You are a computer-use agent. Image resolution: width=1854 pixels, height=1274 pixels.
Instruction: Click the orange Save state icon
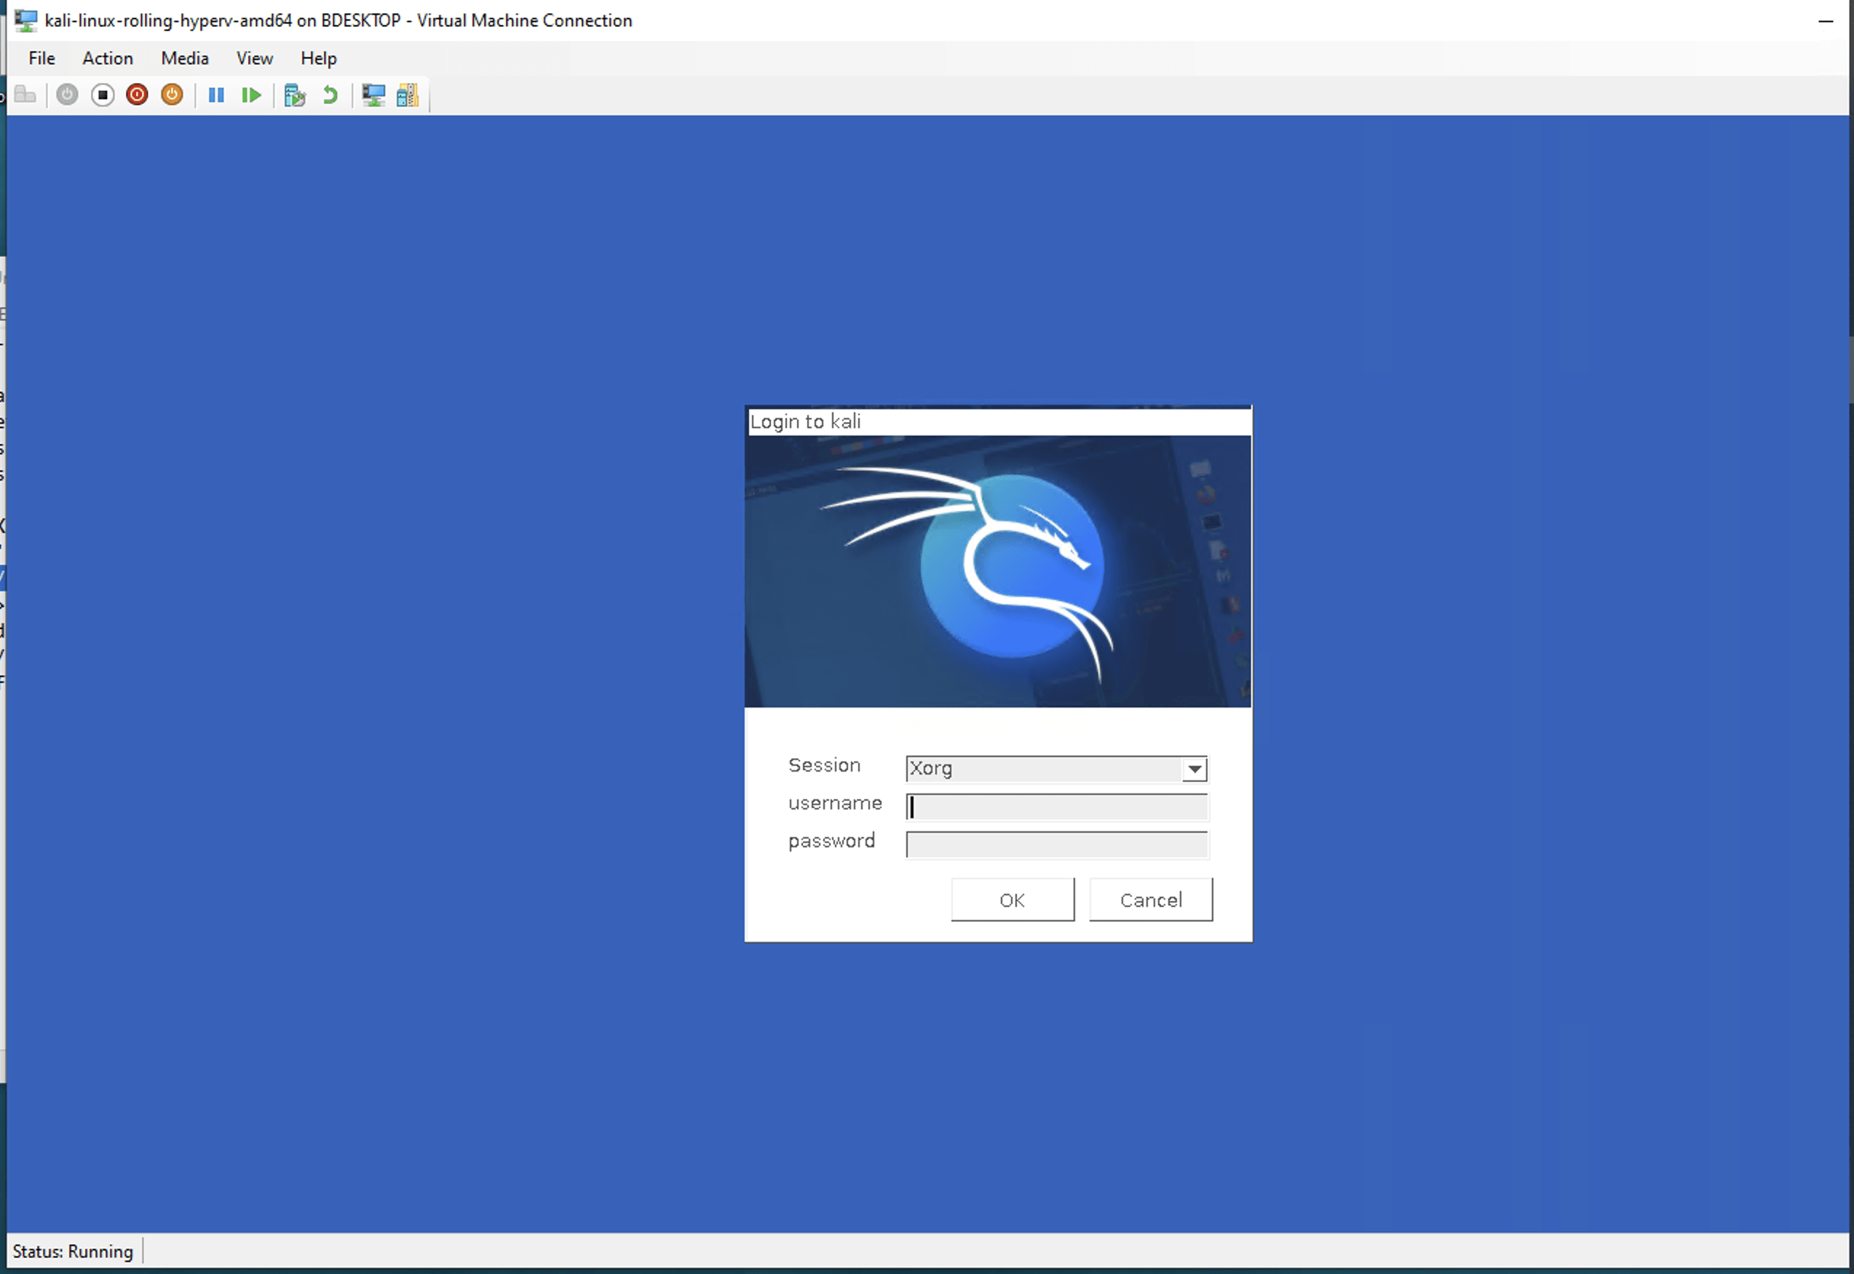click(173, 95)
